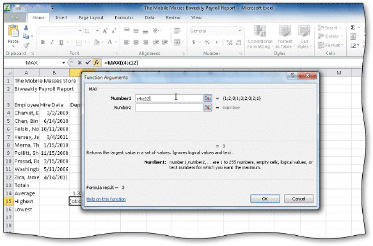Click the Decrease Decimal icon
The image size is (373, 246).
point(239,42)
